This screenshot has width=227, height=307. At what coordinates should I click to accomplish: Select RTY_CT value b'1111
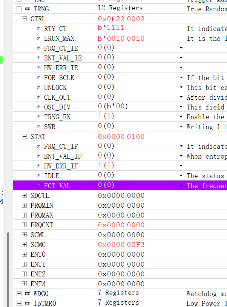point(111,28)
